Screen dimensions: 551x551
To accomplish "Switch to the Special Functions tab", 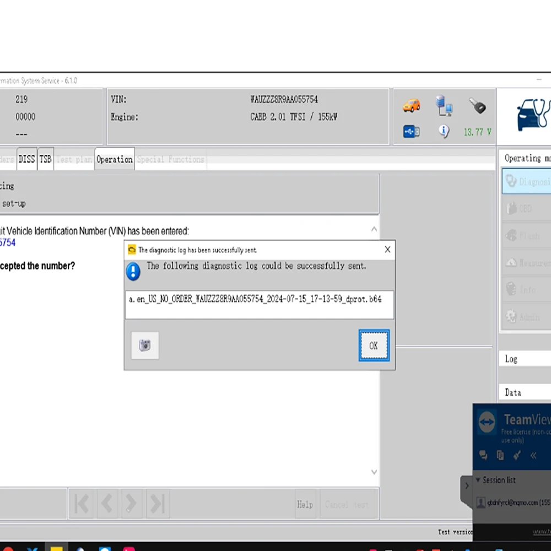I will (171, 159).
